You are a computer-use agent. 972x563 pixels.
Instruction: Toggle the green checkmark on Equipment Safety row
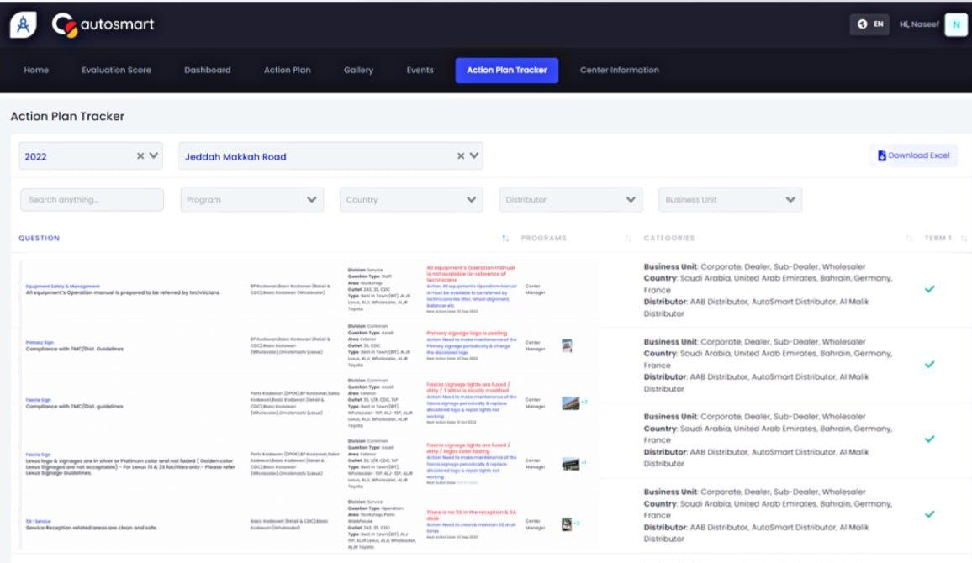pos(930,288)
